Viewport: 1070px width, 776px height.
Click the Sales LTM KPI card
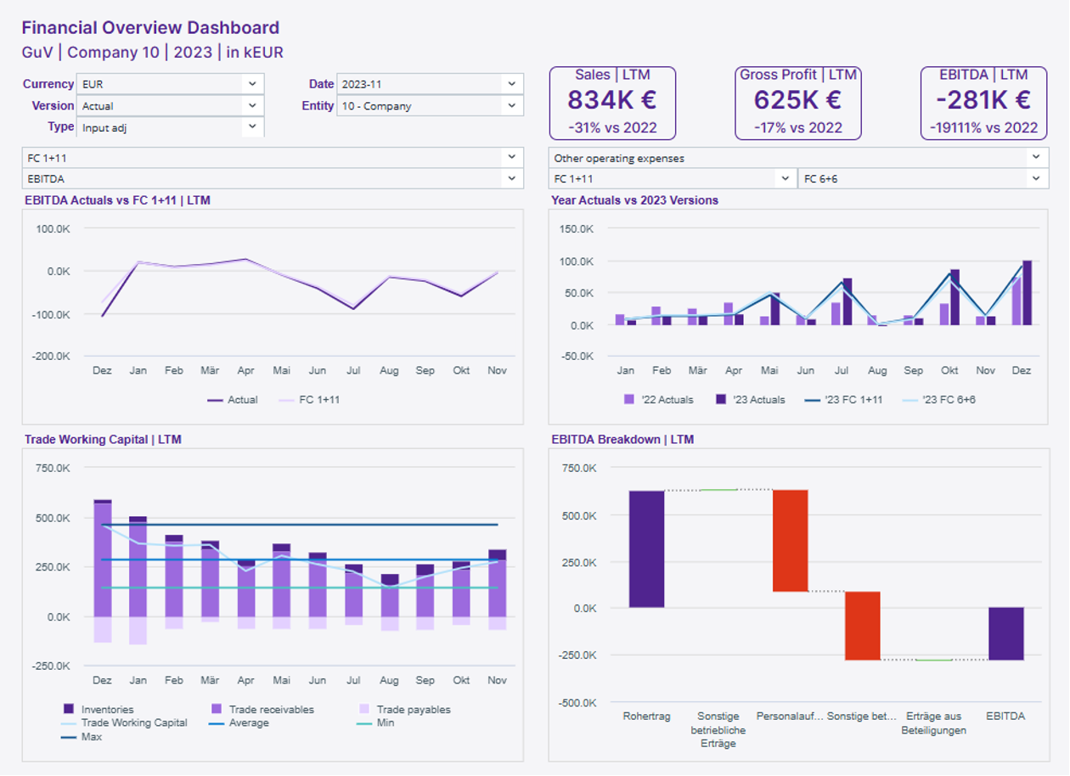coord(611,103)
